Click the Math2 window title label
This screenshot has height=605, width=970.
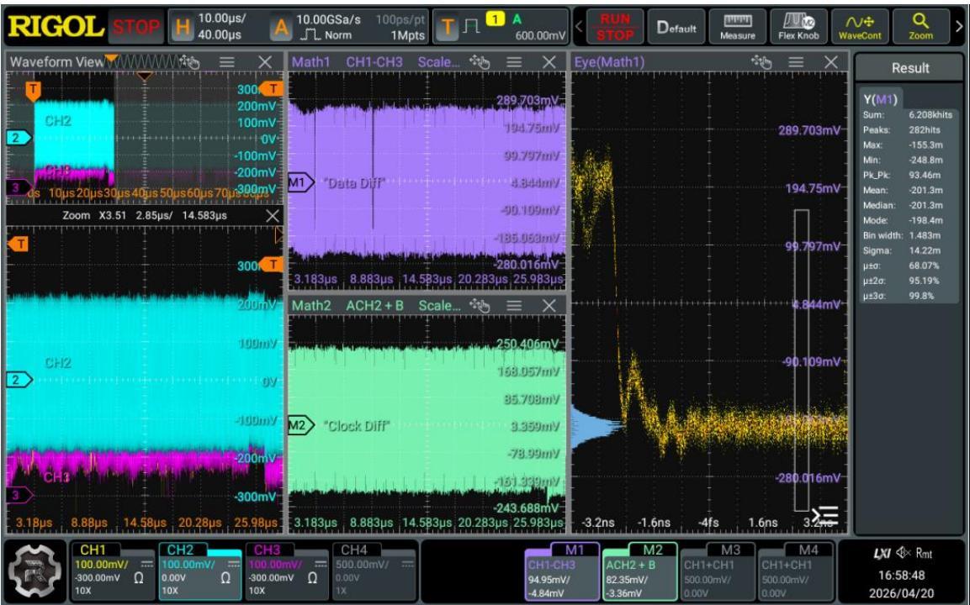[x=311, y=305]
